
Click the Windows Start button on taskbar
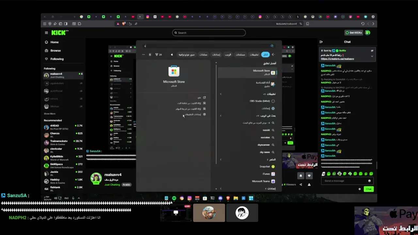251,198
